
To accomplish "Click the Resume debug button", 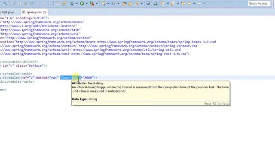I will (x=13, y=3).
